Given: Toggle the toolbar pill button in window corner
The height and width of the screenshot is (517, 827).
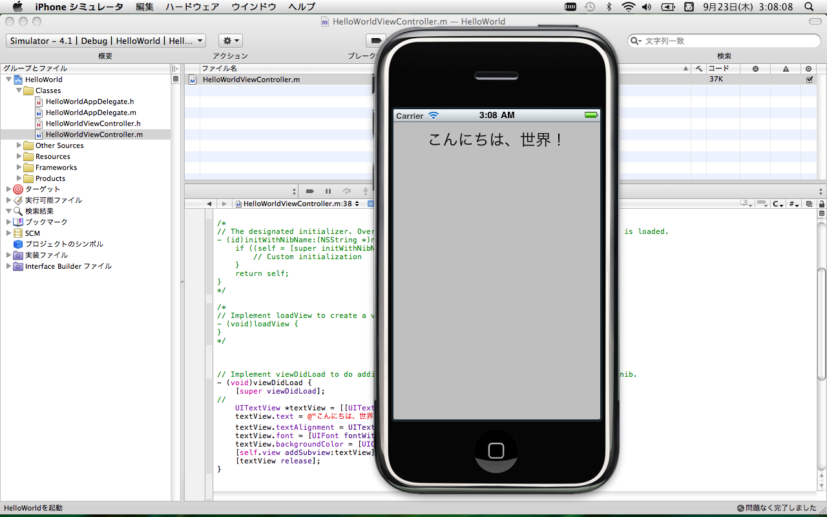Looking at the screenshot, I should tap(815, 21).
